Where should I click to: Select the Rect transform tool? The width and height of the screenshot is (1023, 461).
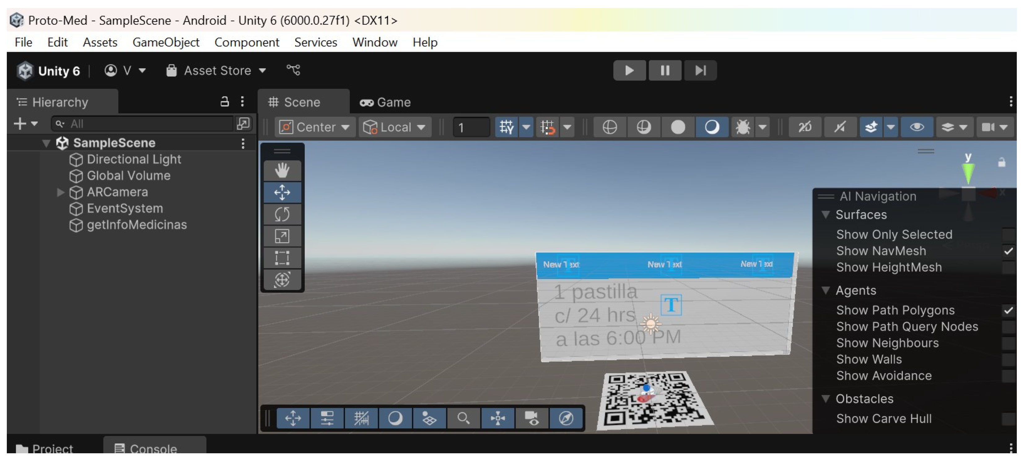(282, 258)
